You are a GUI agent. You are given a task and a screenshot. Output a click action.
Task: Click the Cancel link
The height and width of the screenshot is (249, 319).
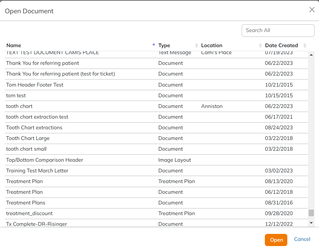302,239
